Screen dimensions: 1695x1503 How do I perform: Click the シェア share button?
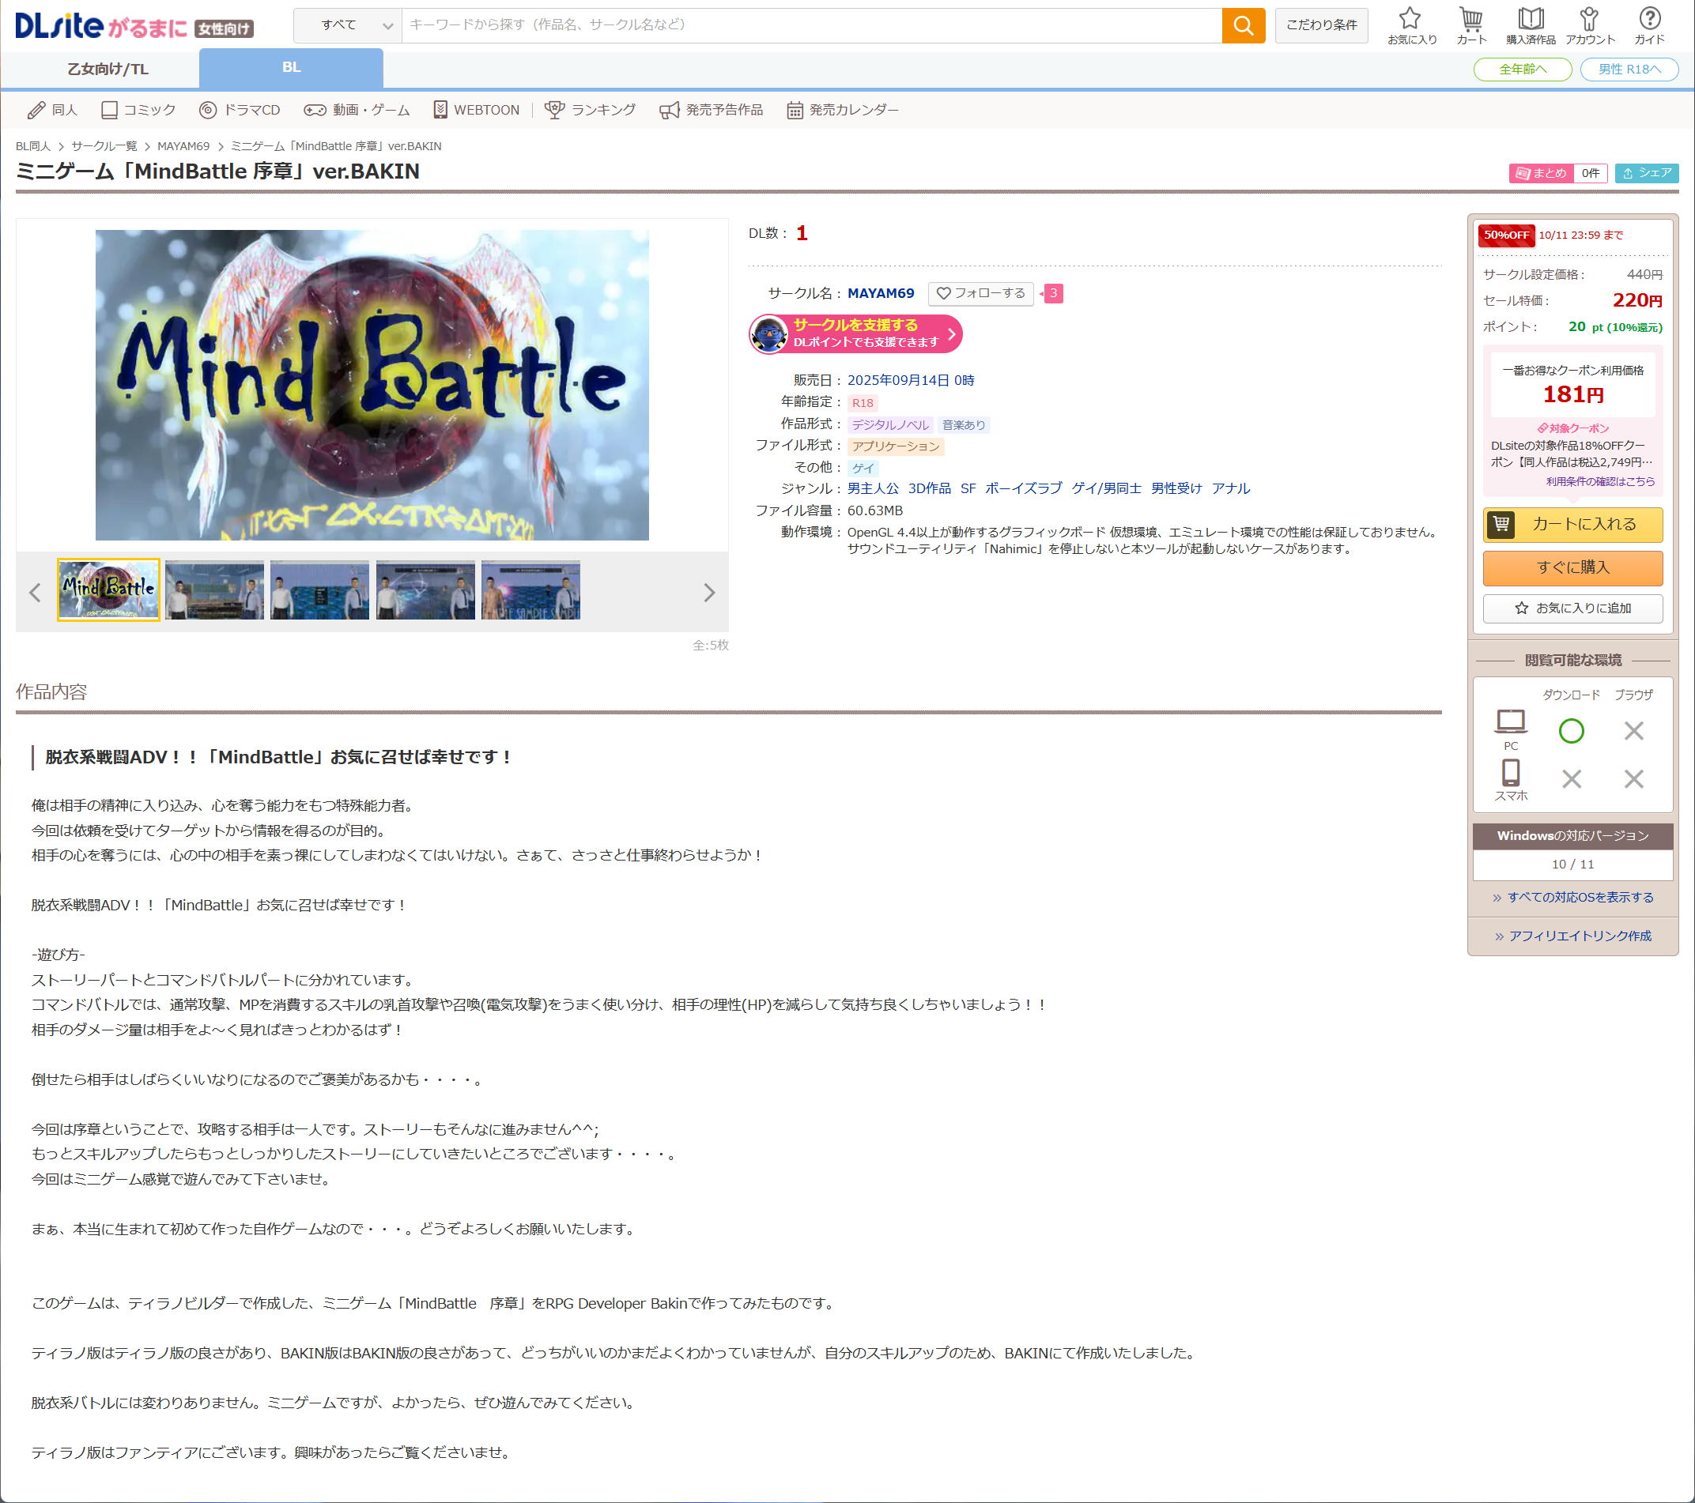(x=1646, y=172)
